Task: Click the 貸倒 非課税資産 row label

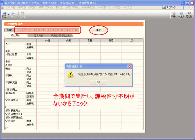Action: (14, 118)
